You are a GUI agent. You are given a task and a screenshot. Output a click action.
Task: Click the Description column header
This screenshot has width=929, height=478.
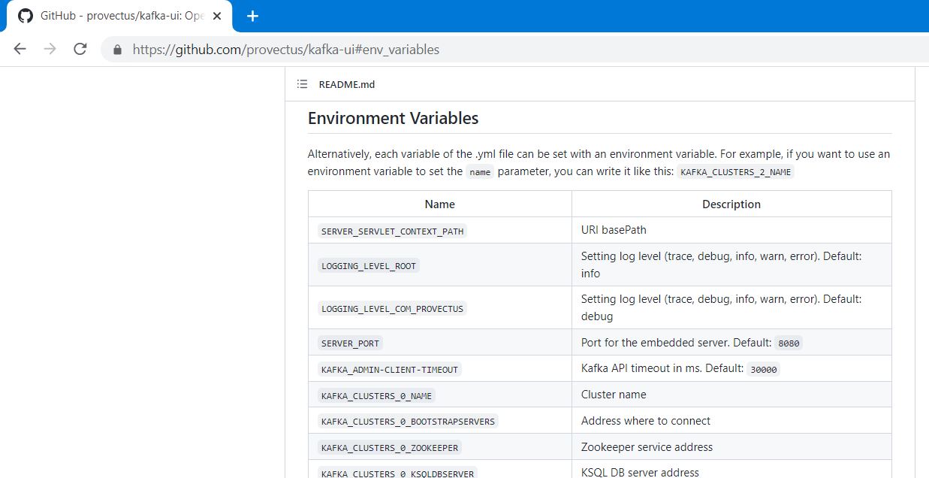tap(731, 204)
